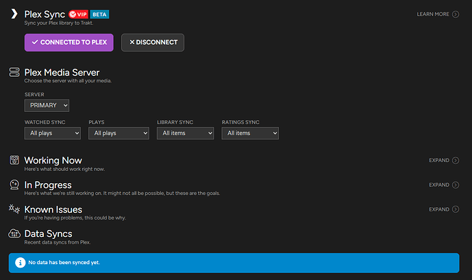Open the Learn More link
Viewport: 472px width, 280px height.
[438, 14]
